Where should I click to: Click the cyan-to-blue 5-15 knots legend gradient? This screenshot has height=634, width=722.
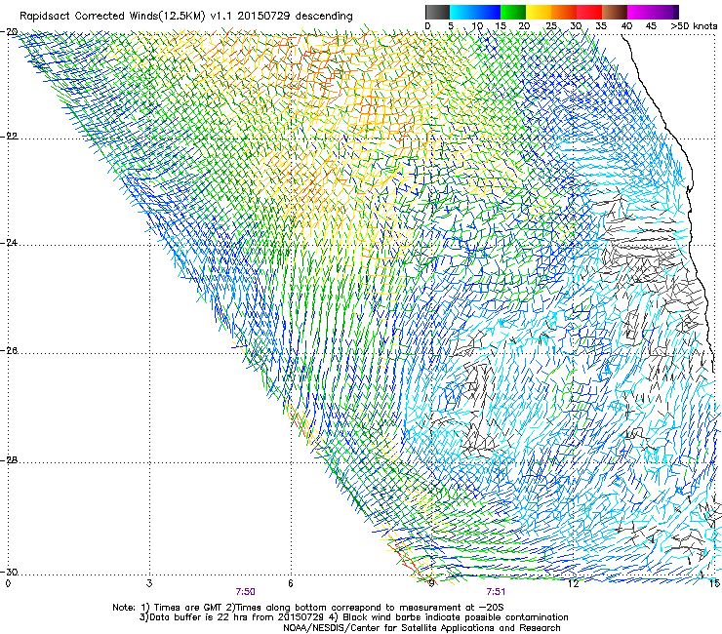tap(475, 12)
